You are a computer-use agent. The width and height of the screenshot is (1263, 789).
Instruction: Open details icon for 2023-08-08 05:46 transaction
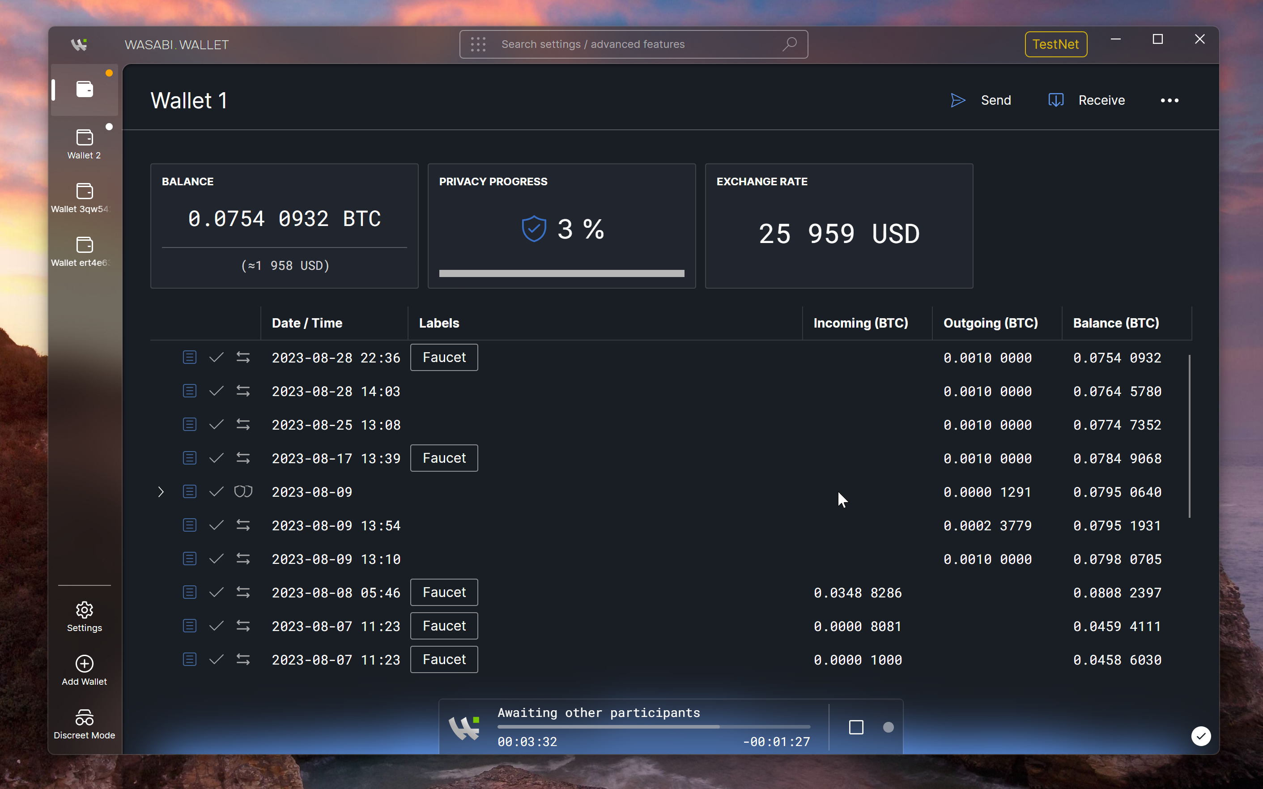[189, 592]
